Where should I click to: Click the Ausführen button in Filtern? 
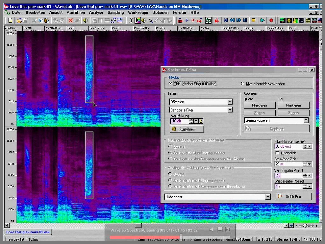[x=187, y=129]
